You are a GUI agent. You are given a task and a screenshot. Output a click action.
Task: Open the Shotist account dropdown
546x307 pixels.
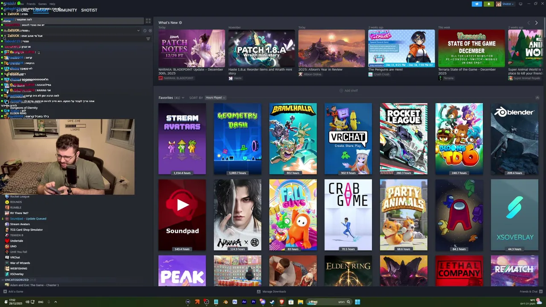pos(508,4)
